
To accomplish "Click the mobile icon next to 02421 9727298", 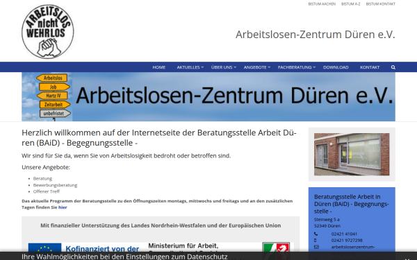I will 316,241.
